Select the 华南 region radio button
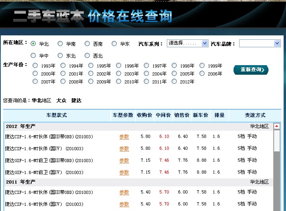286x211 pixels. (x=60, y=44)
